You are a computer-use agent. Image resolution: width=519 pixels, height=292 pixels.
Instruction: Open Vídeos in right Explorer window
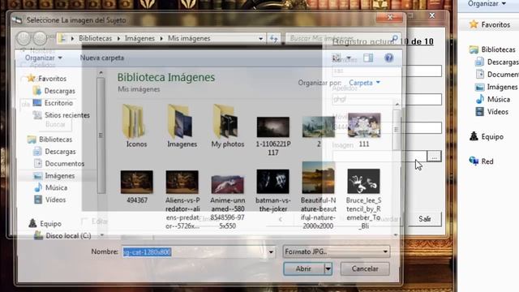pos(492,112)
